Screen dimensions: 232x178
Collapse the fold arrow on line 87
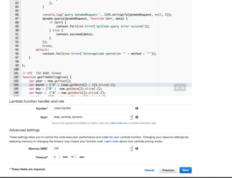click(20, 19)
